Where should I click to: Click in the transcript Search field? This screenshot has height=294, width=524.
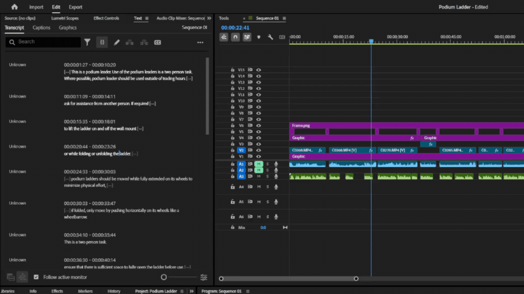point(43,42)
